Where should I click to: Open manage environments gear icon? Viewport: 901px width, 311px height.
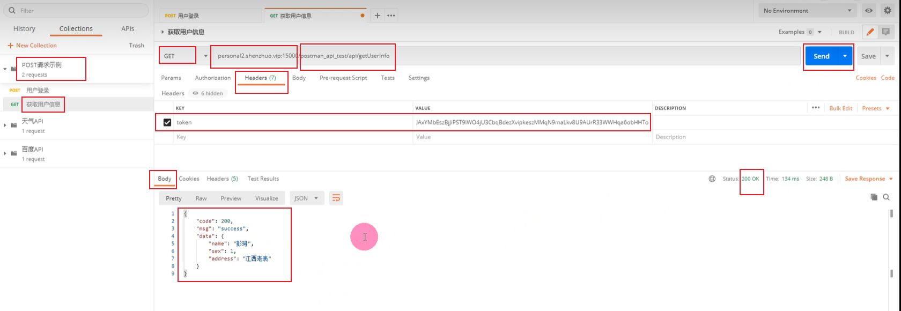tap(888, 11)
